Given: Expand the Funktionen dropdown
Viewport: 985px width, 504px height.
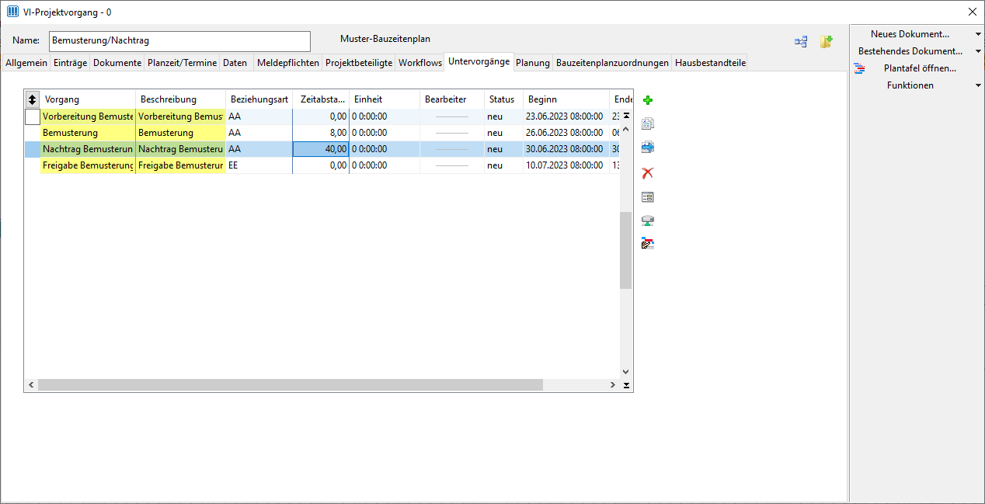Looking at the screenshot, I should coord(978,85).
